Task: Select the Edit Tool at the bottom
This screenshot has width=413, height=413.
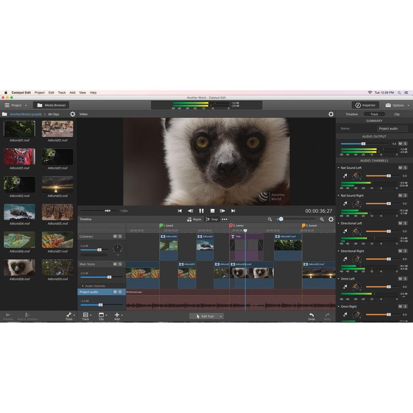Action: click(206, 316)
